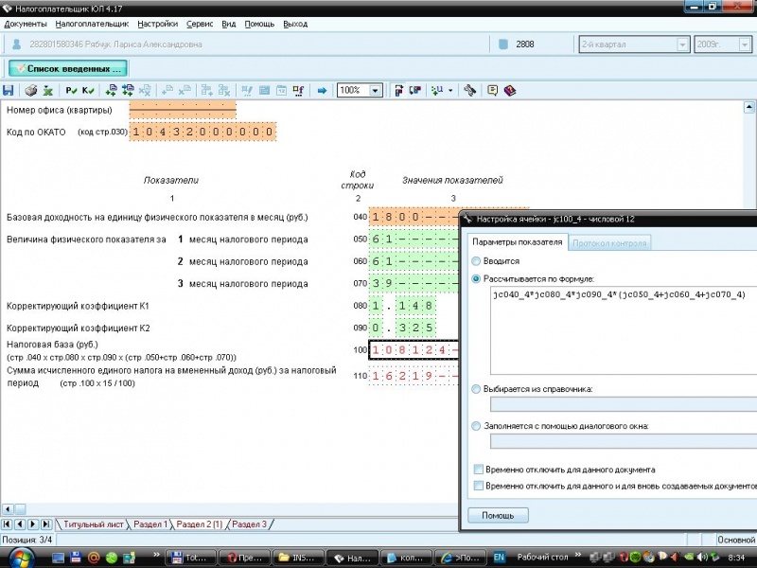Image resolution: width=757 pixels, height=568 pixels.
Task: Click the line 100 tax base cell
Action: pos(414,350)
